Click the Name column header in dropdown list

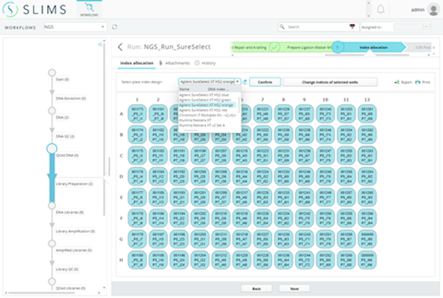pyautogui.click(x=185, y=89)
